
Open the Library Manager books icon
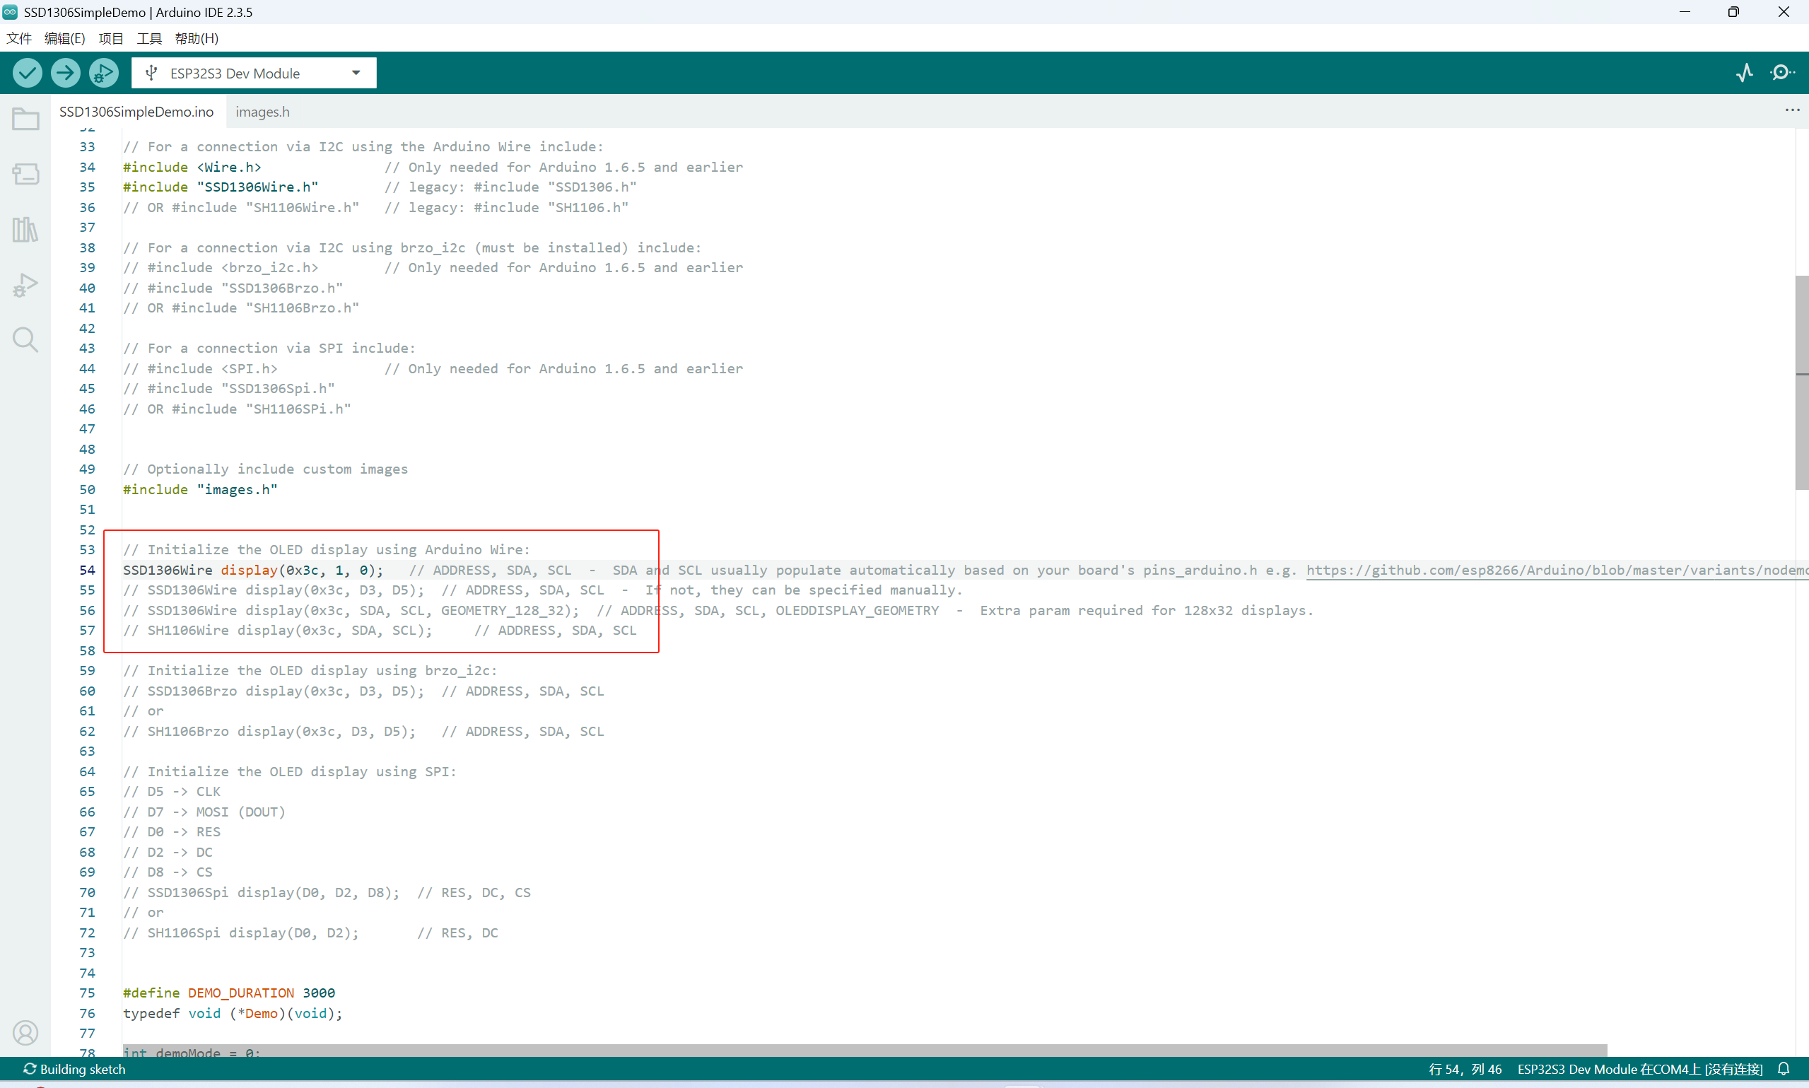(25, 230)
